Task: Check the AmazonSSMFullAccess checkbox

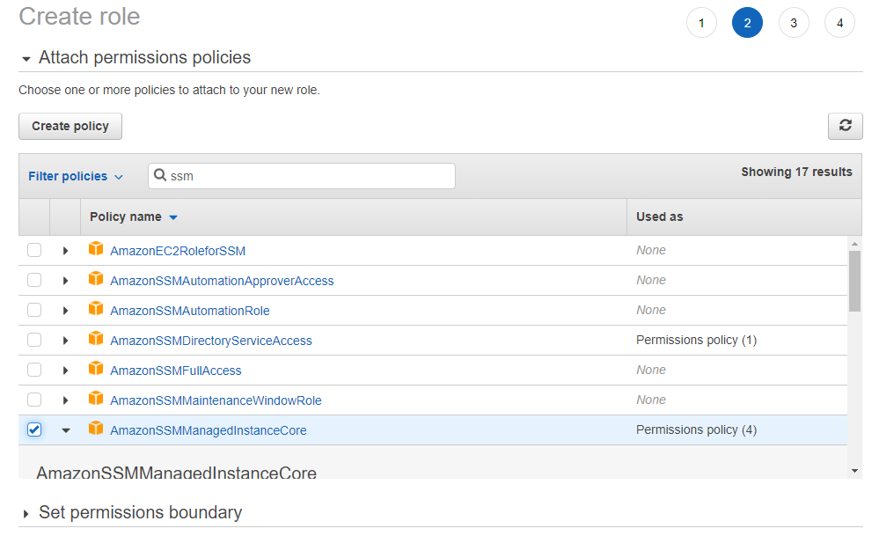Action: point(34,370)
